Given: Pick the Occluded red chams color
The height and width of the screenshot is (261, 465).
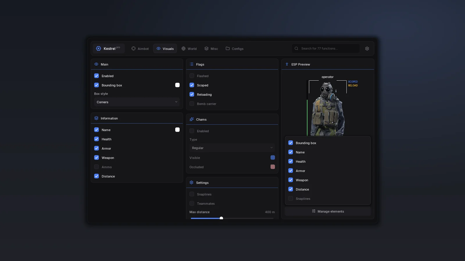Looking at the screenshot, I should coord(273,167).
